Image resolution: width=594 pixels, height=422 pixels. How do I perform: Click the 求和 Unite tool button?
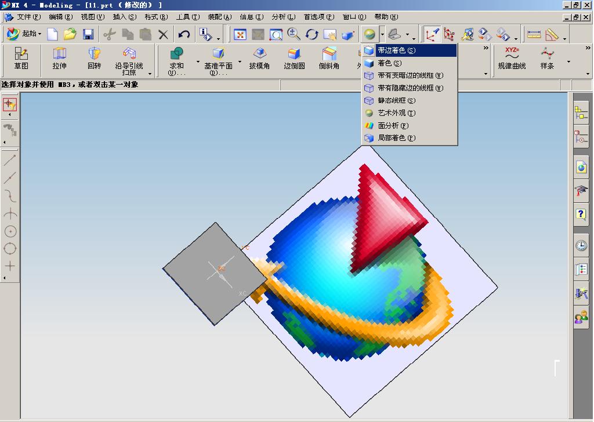click(x=176, y=61)
